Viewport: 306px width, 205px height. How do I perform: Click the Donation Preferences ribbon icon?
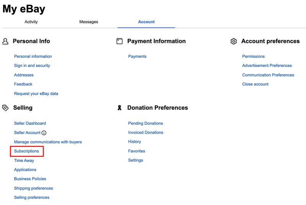pos(119,108)
